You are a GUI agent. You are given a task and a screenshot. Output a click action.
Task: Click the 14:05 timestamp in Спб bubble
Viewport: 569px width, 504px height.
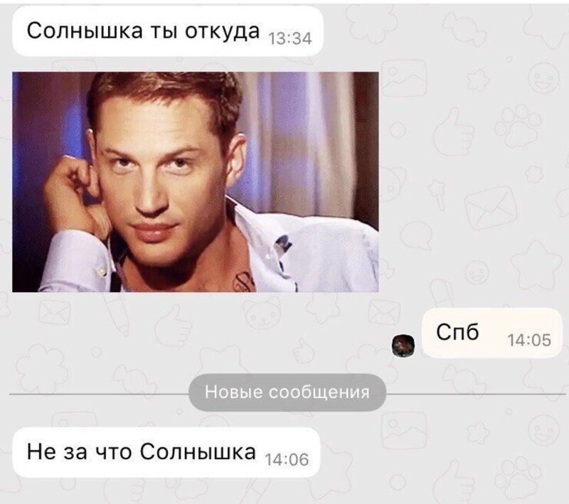pos(529,340)
